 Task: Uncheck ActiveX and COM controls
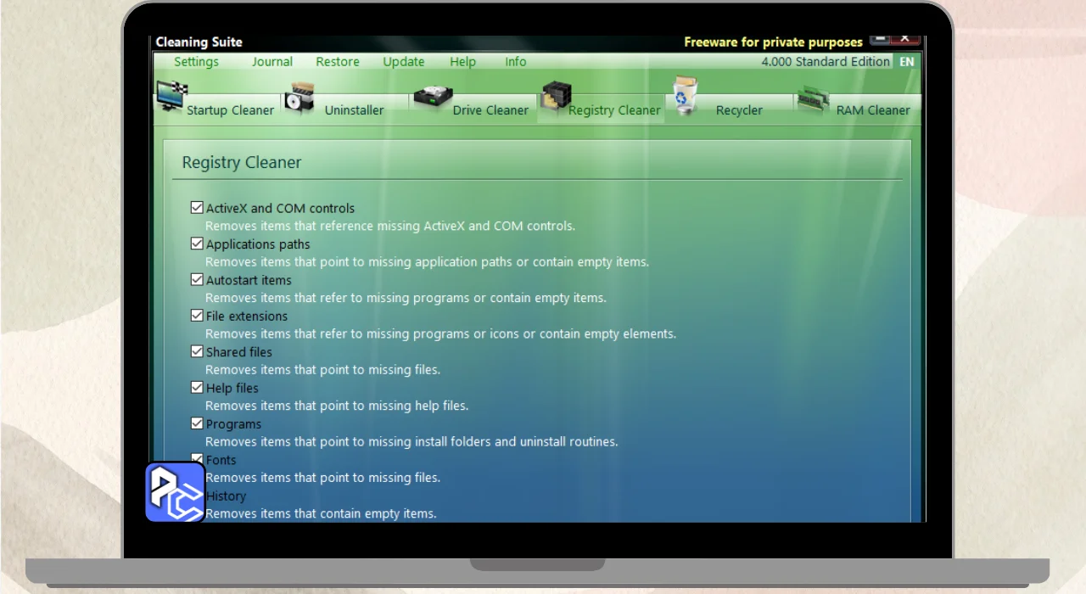(197, 207)
